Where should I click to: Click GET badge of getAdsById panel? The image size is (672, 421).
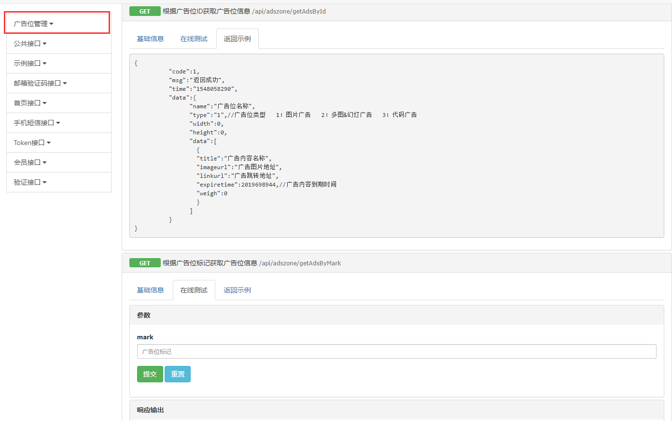(x=145, y=11)
